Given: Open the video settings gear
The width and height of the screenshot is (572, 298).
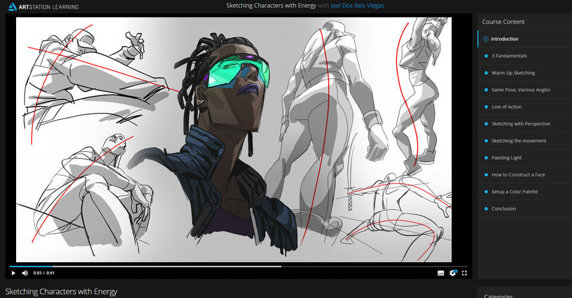Looking at the screenshot, I should (453, 273).
